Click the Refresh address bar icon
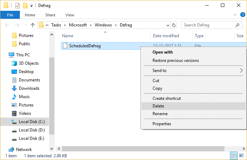The height and width of the screenshot is (160, 247). tap(174, 25)
